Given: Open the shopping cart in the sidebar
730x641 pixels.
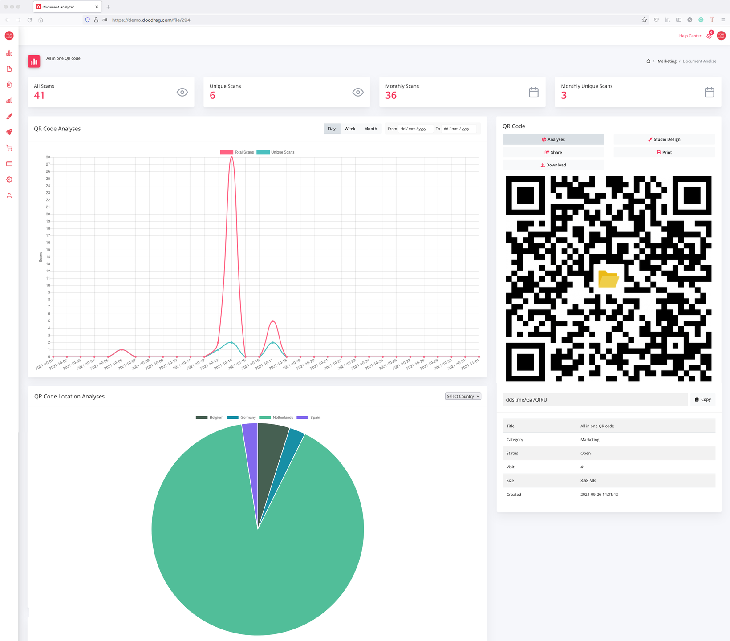Looking at the screenshot, I should (9, 148).
